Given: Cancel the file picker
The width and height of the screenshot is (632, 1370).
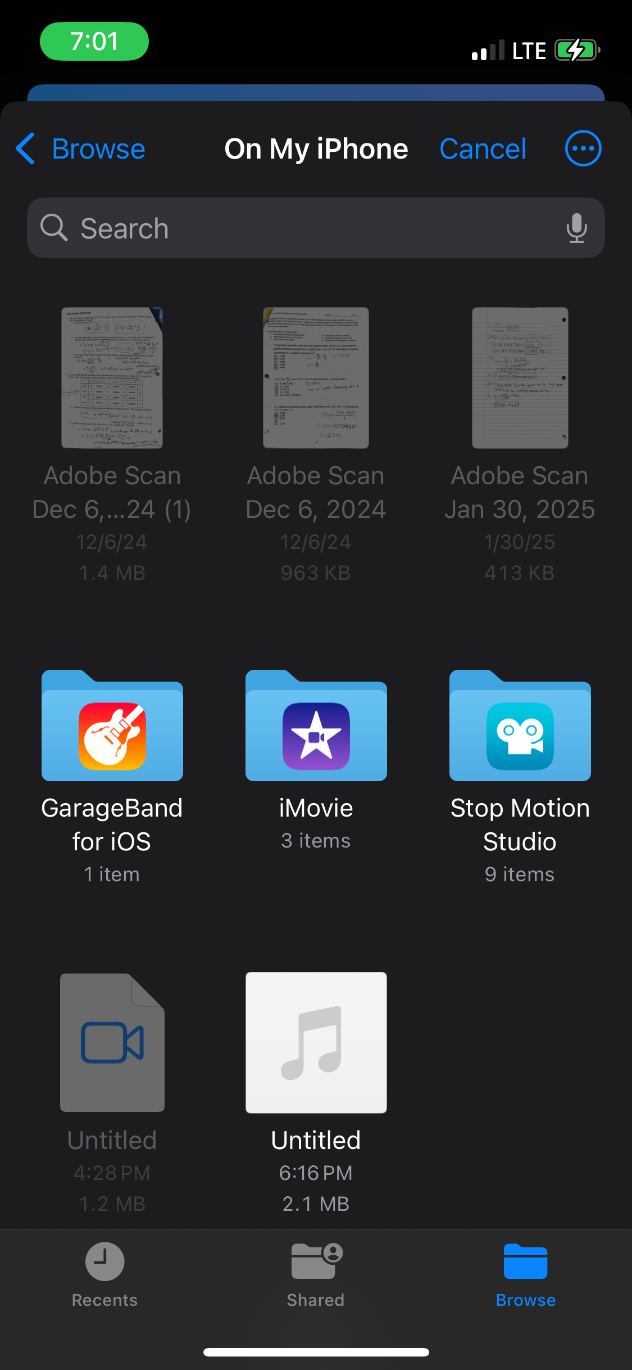Looking at the screenshot, I should [483, 149].
